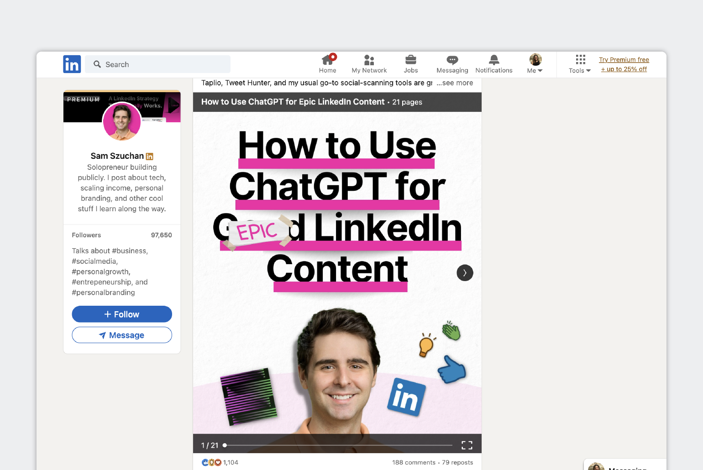View 79 reposts link
The image size is (703, 470).
[x=457, y=463]
